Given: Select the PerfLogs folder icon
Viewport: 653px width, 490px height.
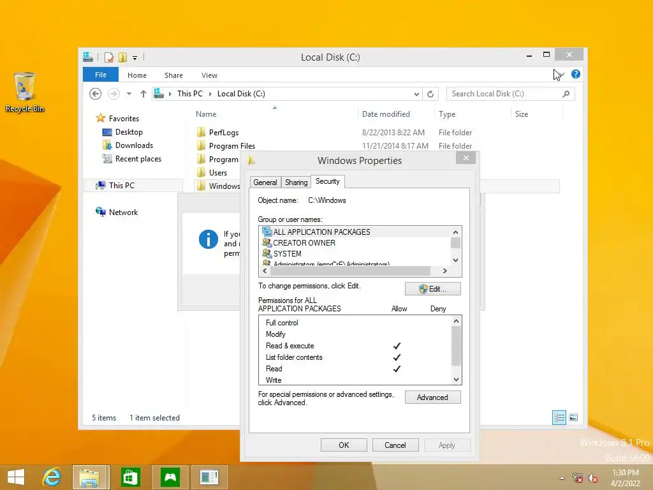Looking at the screenshot, I should click(x=201, y=133).
